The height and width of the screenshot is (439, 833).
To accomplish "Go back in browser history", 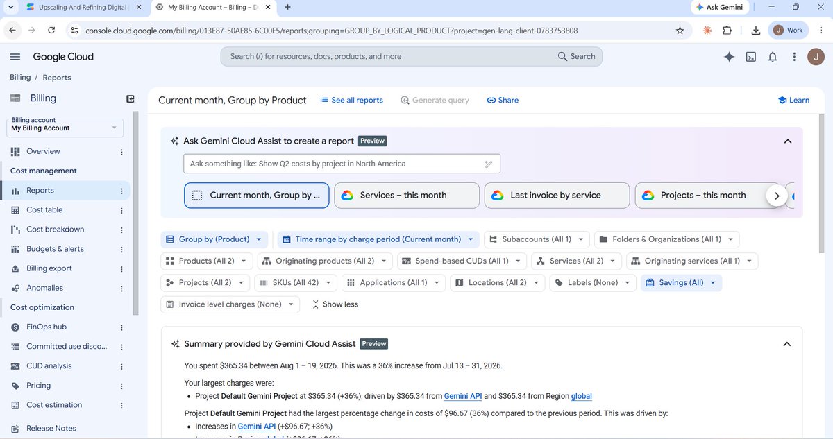I will (12, 31).
